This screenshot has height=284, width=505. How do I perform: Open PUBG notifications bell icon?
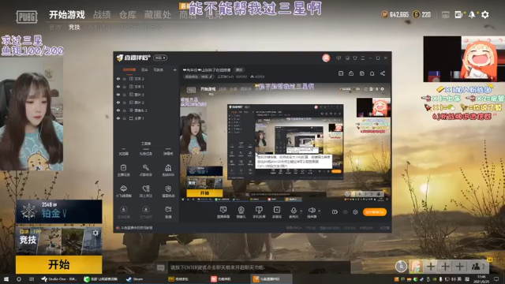pos(472,14)
